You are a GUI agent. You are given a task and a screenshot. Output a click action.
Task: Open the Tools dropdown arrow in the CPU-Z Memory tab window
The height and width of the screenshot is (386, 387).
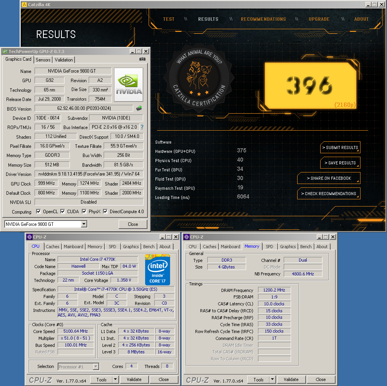point(273,379)
